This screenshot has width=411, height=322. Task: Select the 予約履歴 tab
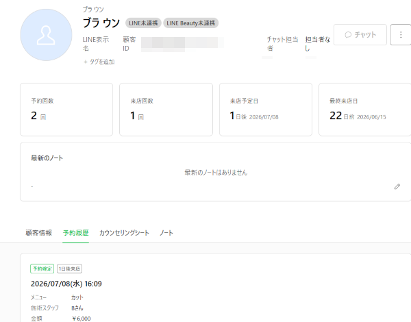click(76, 233)
